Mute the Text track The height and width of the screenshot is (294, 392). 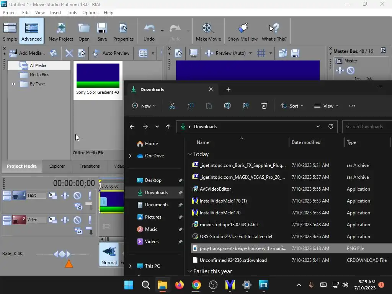77,195
